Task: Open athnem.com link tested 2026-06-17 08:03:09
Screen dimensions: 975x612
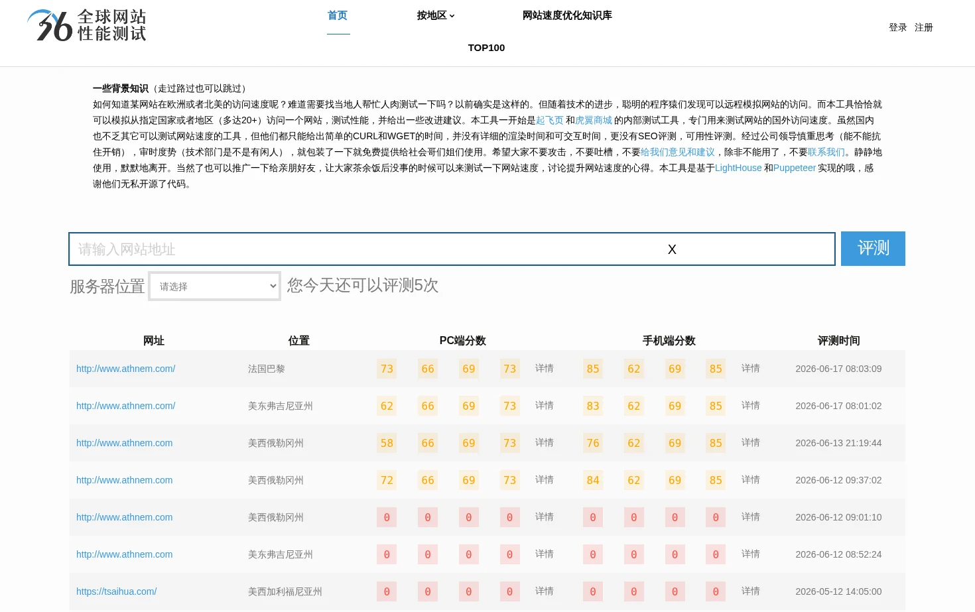Action: pos(126,369)
